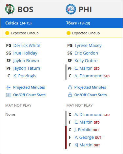Select Kelly Oubre in 76ers lineup

point(86,61)
